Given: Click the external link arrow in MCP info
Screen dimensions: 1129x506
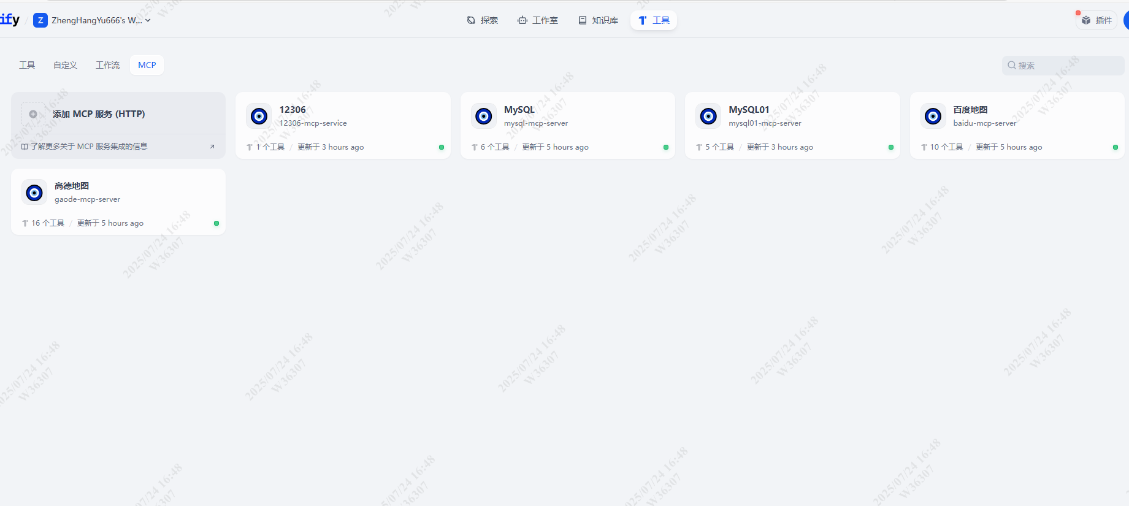Looking at the screenshot, I should click(212, 147).
